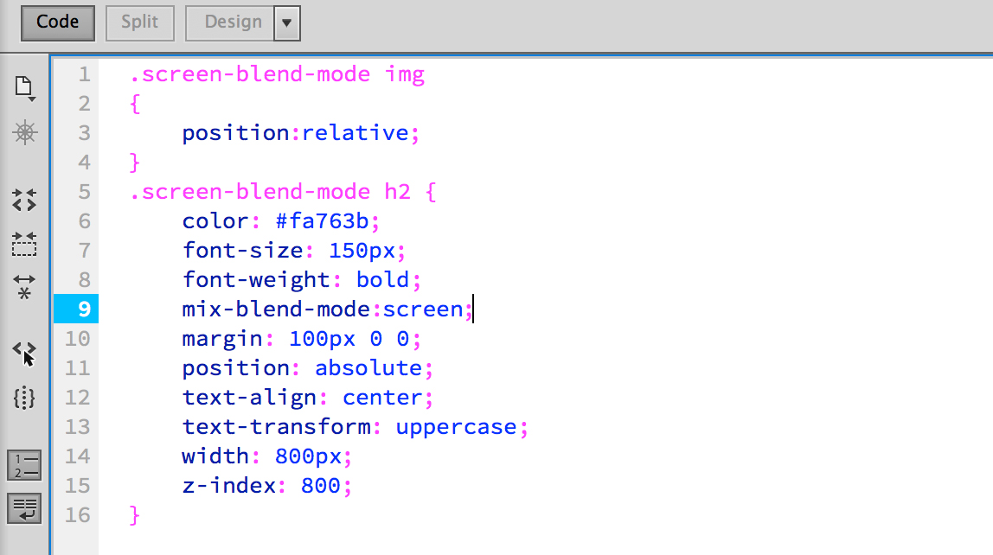The height and width of the screenshot is (555, 993).
Task: Click the Balance Braces icon
Action: coord(24,399)
